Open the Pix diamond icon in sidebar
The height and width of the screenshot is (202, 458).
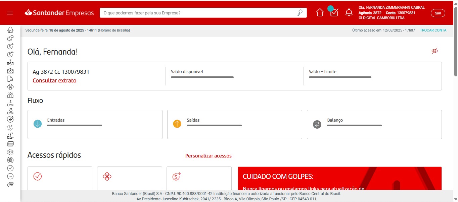[x=10, y=87]
